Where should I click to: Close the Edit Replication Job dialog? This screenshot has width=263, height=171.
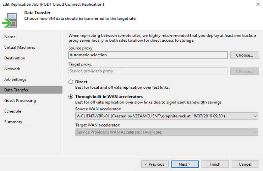click(257, 4)
